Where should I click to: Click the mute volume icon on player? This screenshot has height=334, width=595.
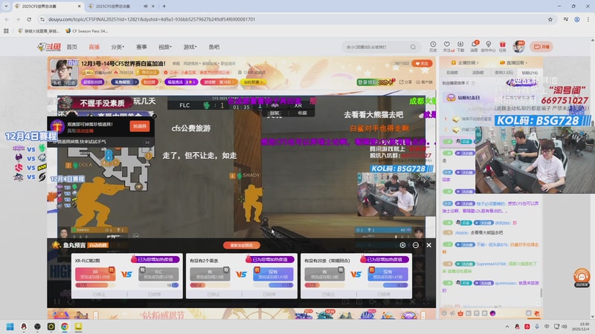click(x=373, y=302)
